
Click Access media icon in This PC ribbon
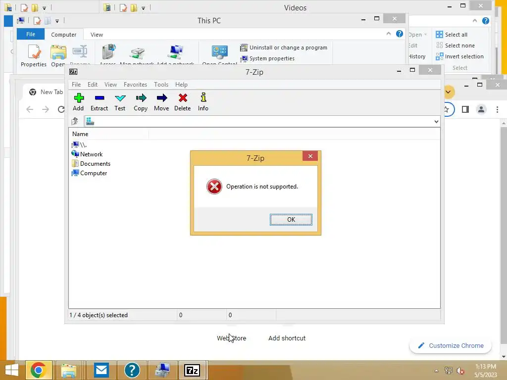click(x=108, y=51)
